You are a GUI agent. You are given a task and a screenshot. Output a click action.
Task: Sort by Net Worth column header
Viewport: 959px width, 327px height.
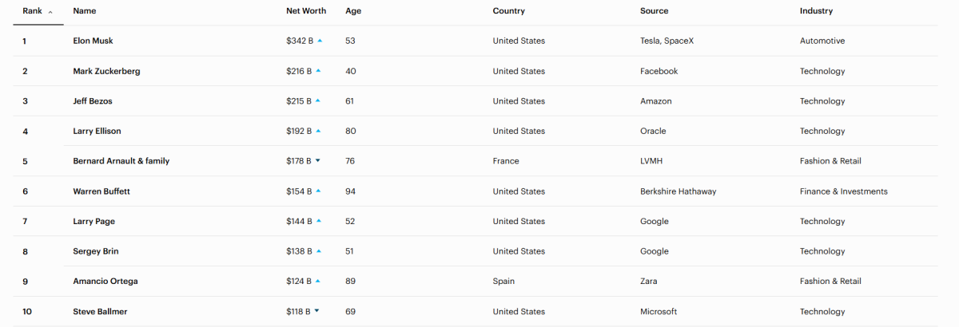306,11
